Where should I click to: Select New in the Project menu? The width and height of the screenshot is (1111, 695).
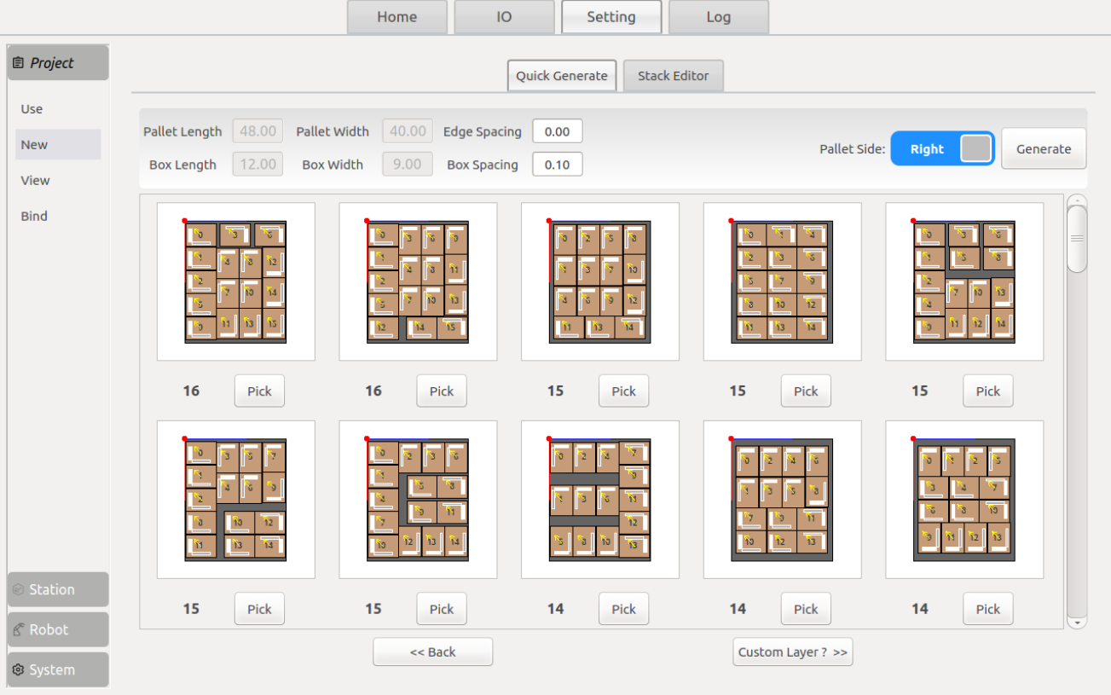58,145
